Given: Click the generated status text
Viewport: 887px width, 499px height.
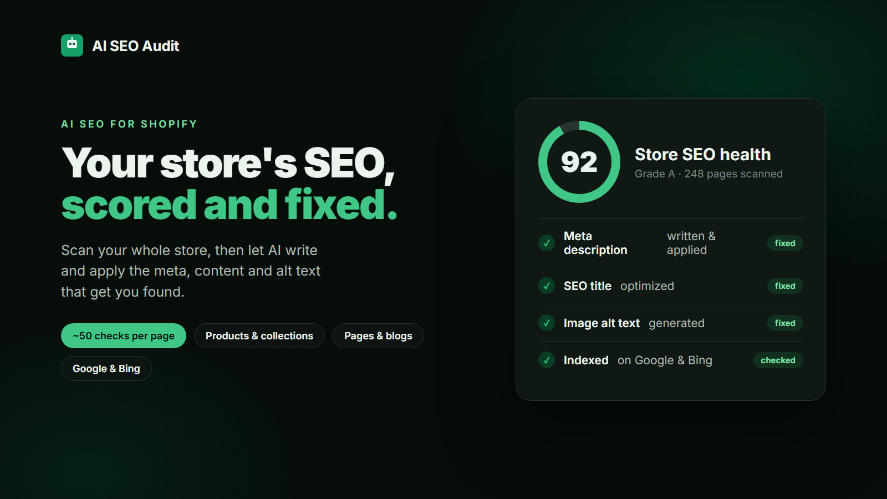Looking at the screenshot, I should [676, 323].
